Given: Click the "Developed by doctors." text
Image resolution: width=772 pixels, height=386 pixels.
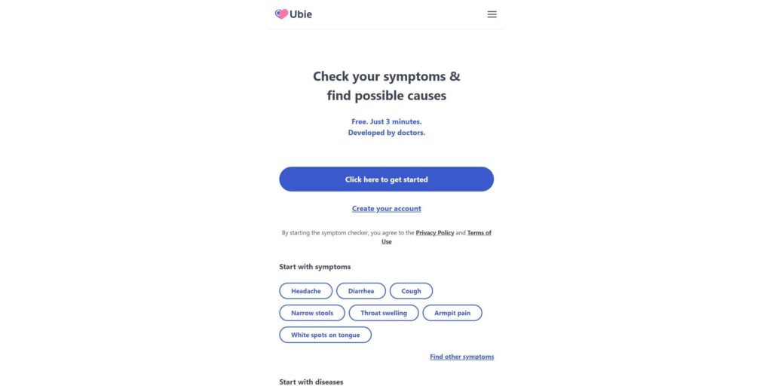Looking at the screenshot, I should (386, 133).
